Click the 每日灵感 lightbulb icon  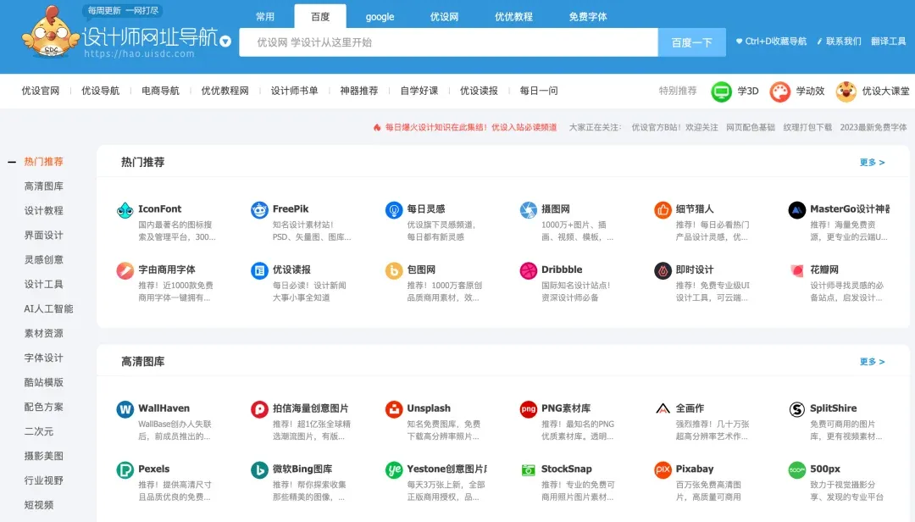pyautogui.click(x=394, y=209)
